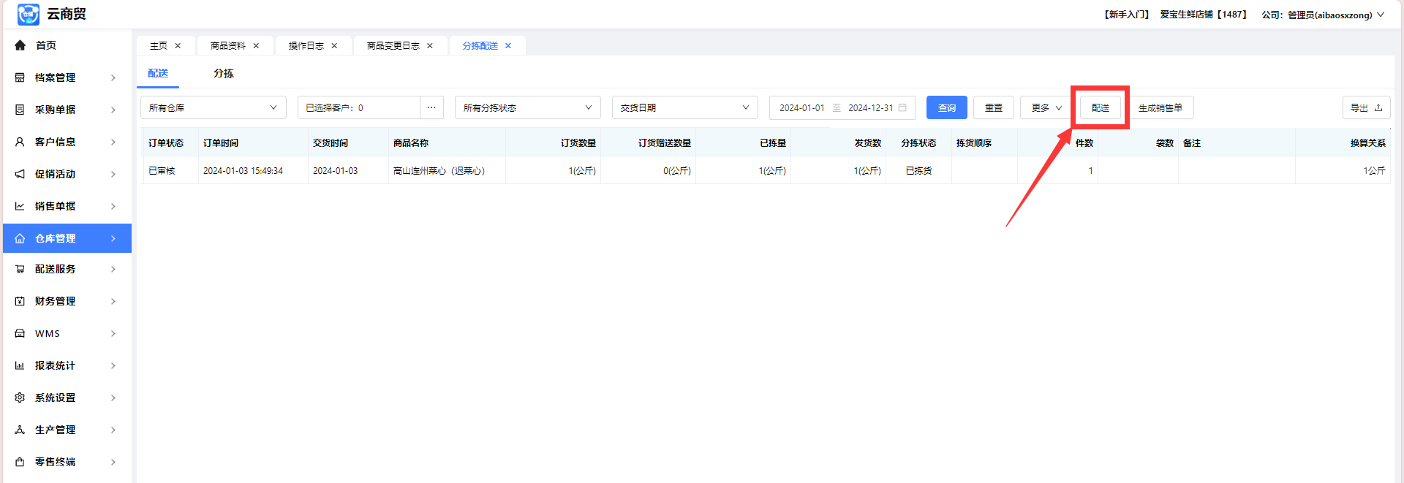
Task: Click the calendar icon in date range
Action: click(x=902, y=108)
